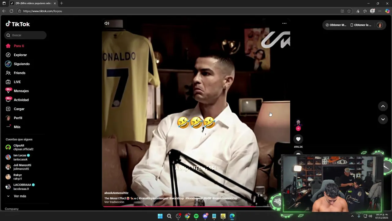
Task: Open the taskbar clock and date
Action: 382,216
